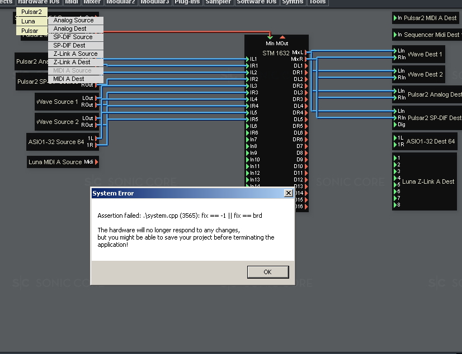462x354 pixels.
Task: Click the IR1 input port on STM 1632
Action: 247,66
